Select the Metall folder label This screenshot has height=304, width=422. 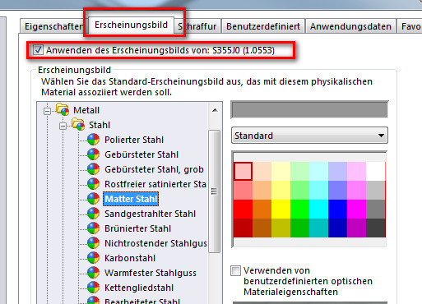[86, 110]
